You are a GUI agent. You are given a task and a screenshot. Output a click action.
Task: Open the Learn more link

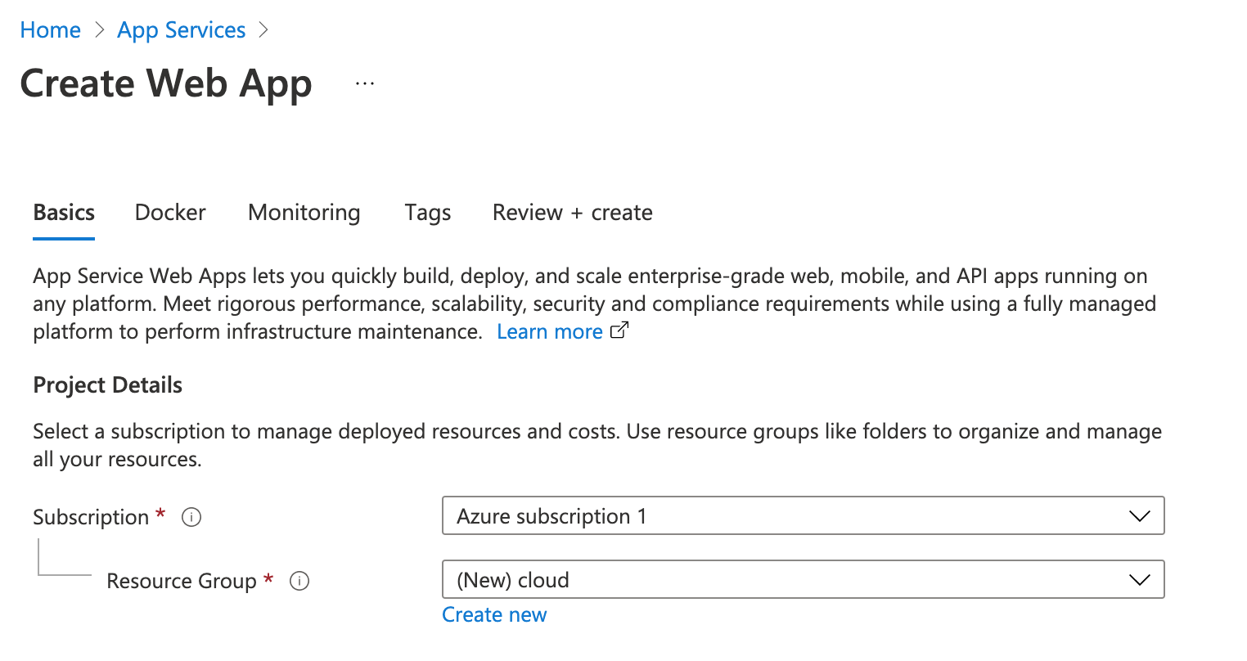pyautogui.click(x=550, y=331)
